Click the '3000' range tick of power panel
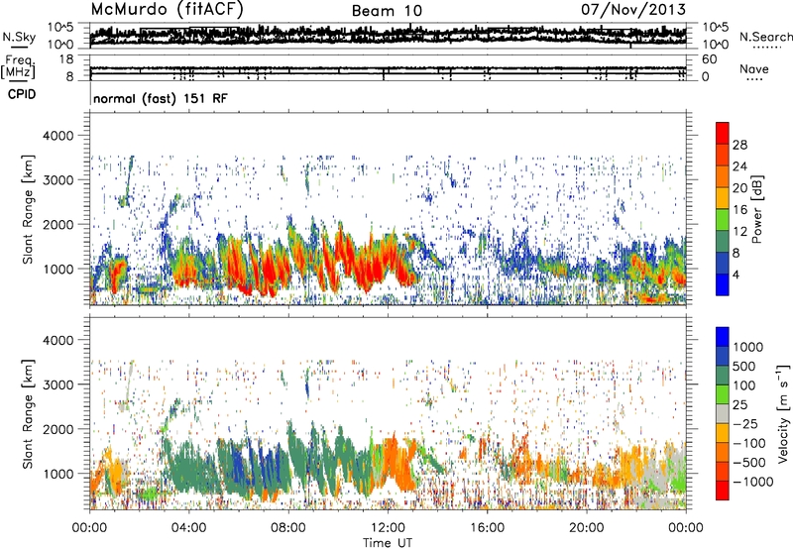Screen dimensions: 793x549 [57, 180]
